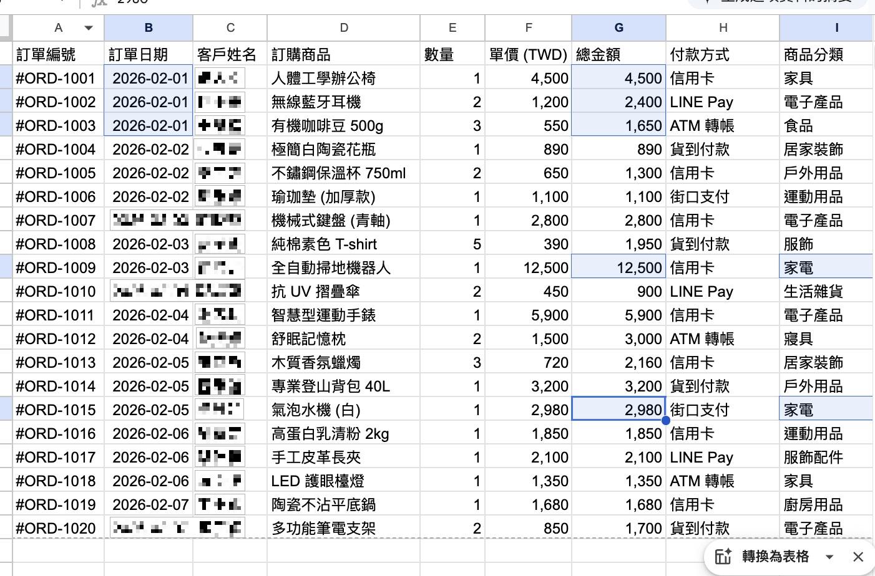Select cell #ORD-1001
The image size is (875, 576).
pos(59,78)
